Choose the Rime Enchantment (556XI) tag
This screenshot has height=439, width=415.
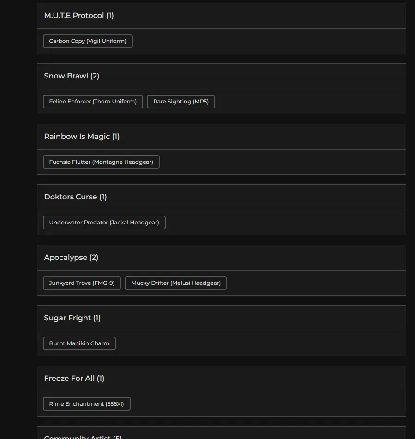87,404
